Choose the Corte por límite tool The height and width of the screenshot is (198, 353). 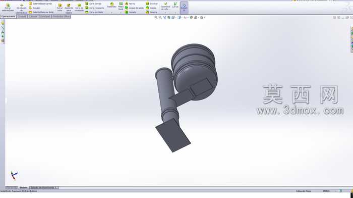coord(94,12)
